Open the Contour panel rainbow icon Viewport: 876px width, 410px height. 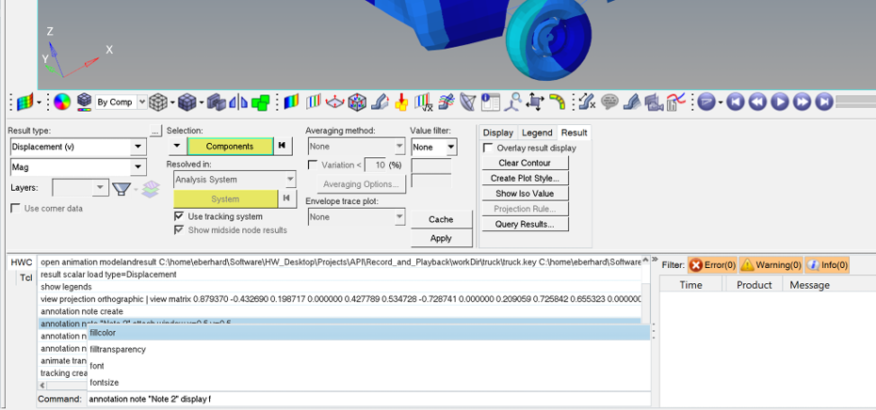pos(292,102)
